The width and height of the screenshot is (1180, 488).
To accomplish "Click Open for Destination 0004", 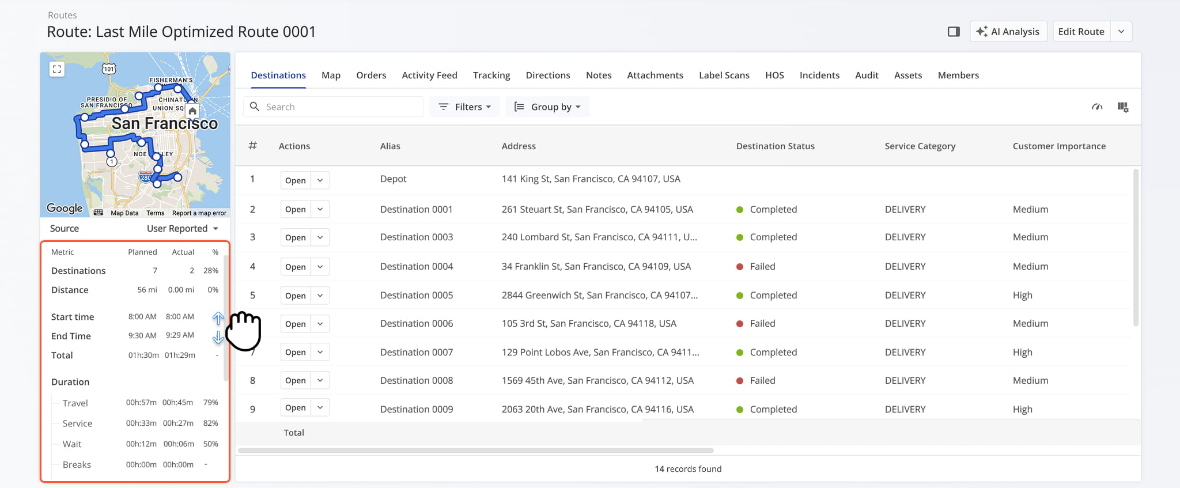I will 296,267.
